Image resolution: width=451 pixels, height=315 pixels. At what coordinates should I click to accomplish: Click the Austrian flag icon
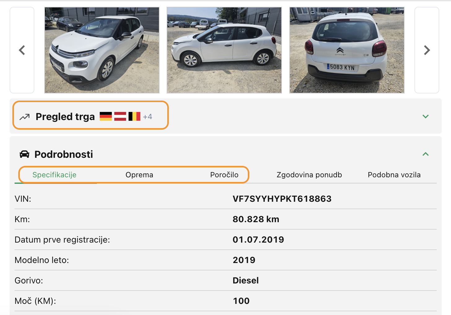(x=120, y=116)
